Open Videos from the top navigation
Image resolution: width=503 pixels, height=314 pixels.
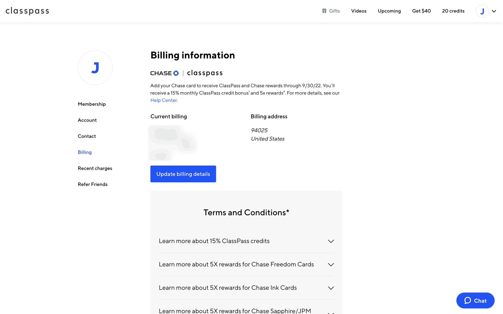pos(359,11)
